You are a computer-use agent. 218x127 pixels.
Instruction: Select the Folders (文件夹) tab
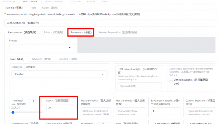pos(53,32)
